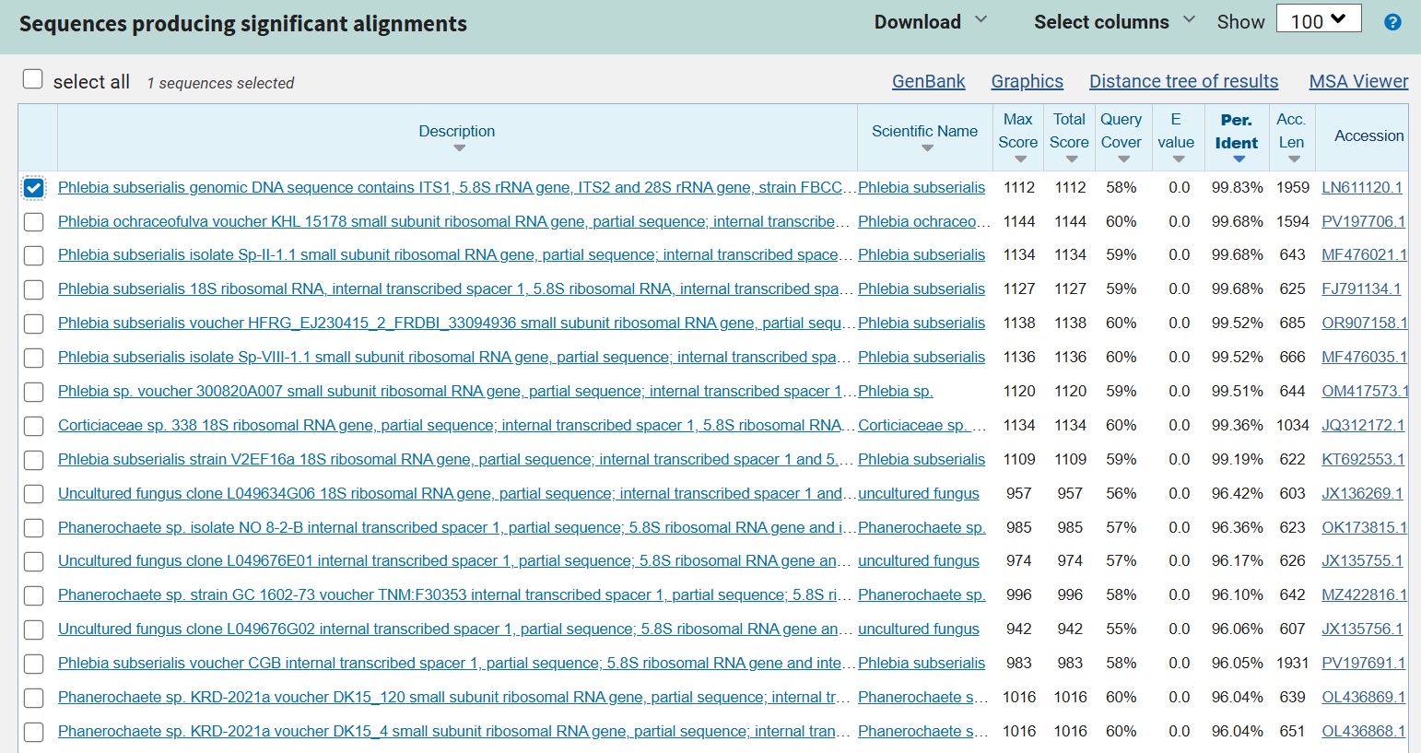
Task: Open accession OL436868.1
Action: pyautogui.click(x=1364, y=731)
